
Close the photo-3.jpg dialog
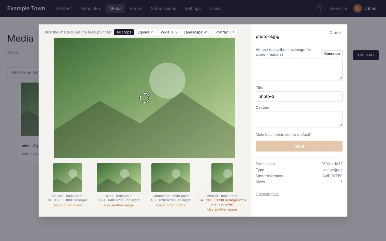335,33
